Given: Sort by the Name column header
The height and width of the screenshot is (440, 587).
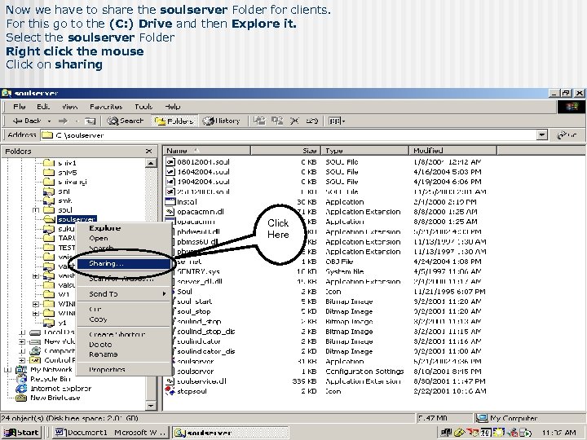Looking at the screenshot, I should (x=207, y=151).
